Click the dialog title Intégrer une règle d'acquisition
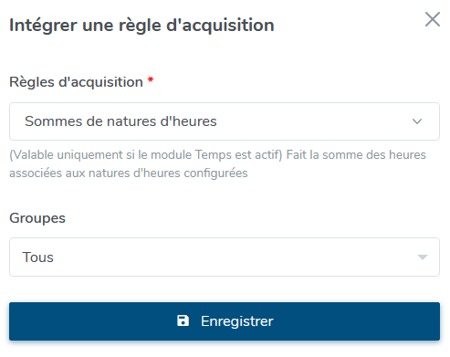The width and height of the screenshot is (450, 357). click(141, 25)
